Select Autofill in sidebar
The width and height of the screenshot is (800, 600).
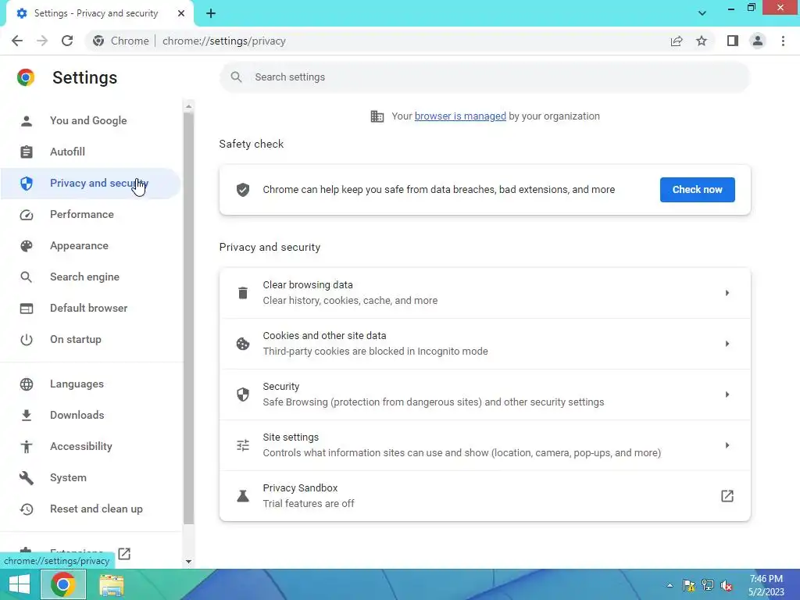point(91,152)
